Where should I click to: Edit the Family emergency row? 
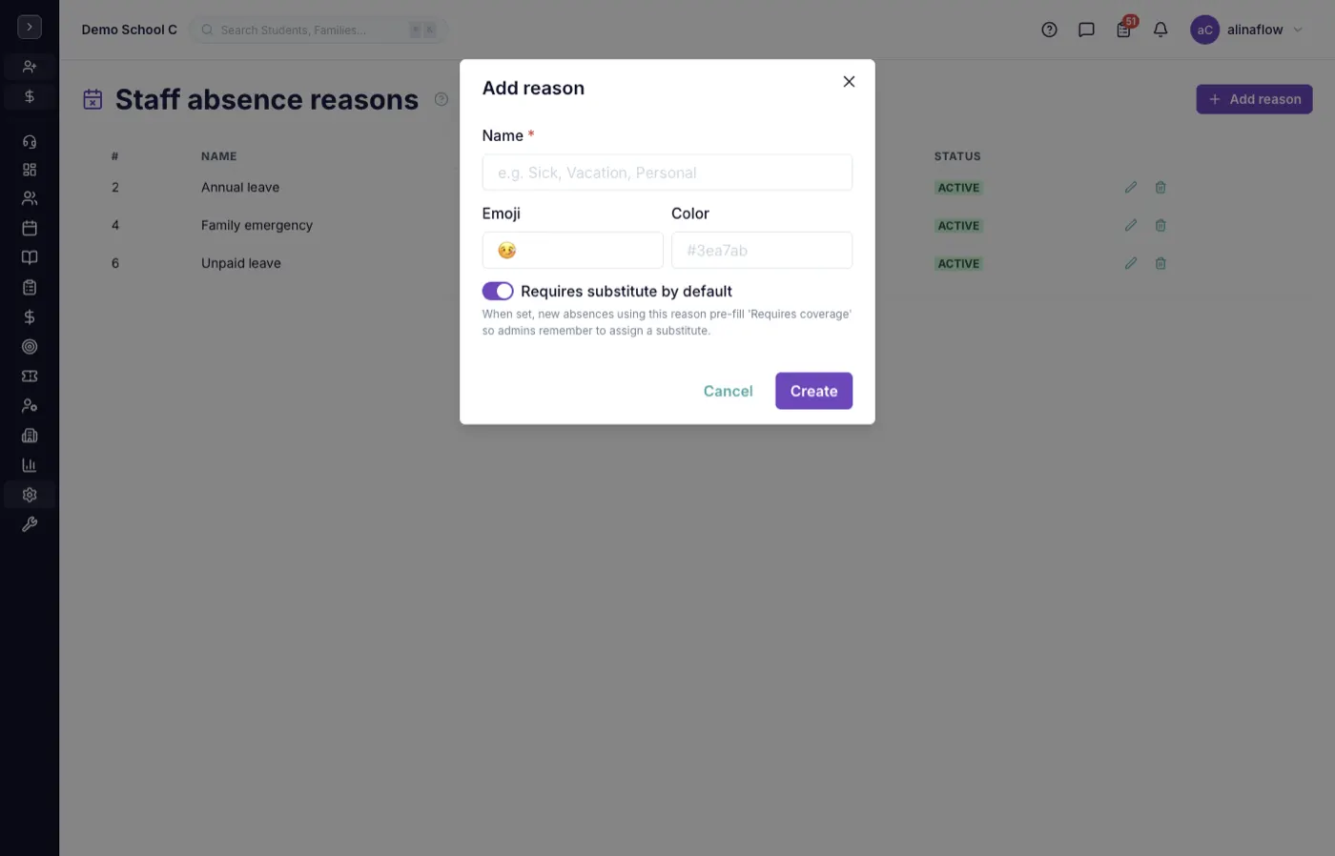pyautogui.click(x=1130, y=226)
